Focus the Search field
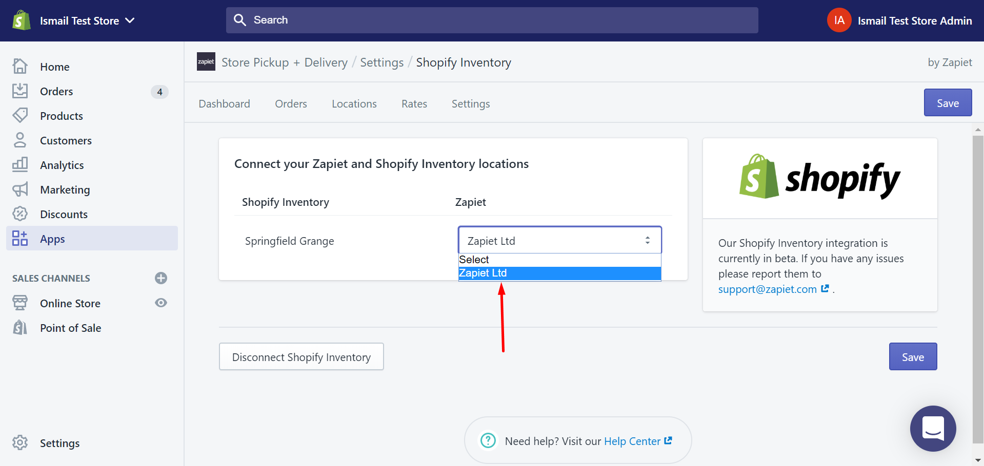Screen dimensions: 984x466 (x=492, y=20)
